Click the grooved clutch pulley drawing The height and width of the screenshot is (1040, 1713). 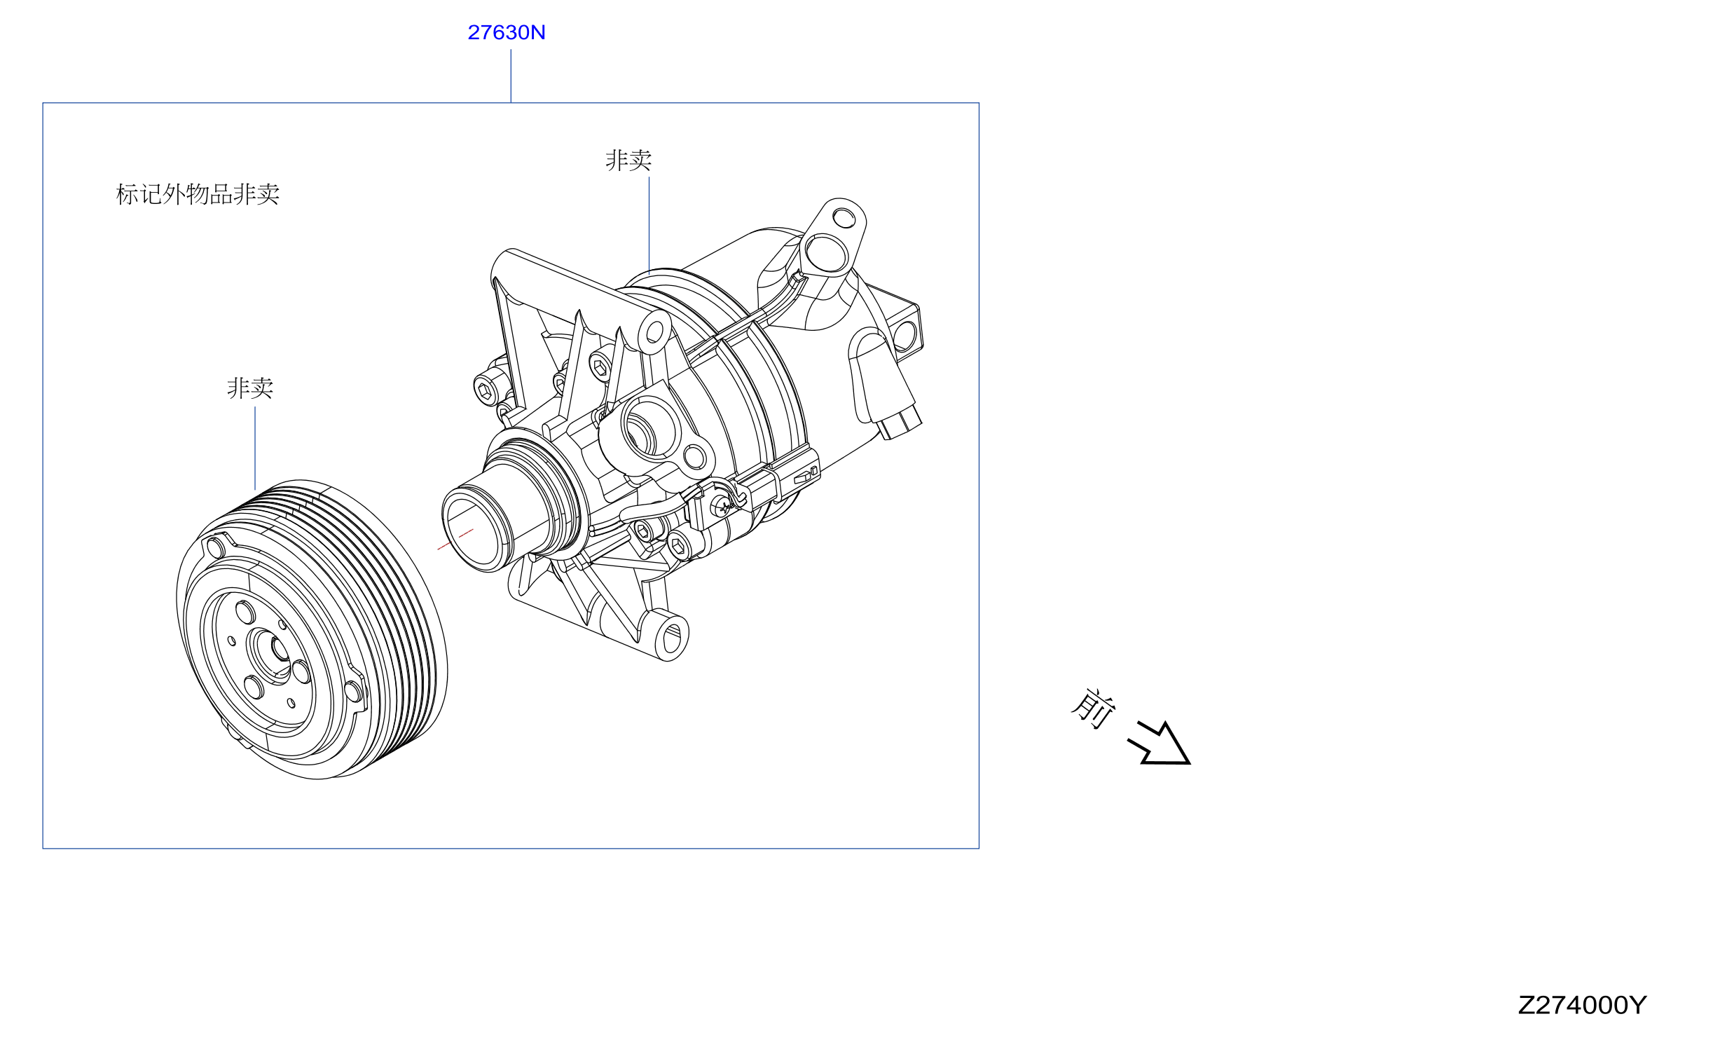(312, 629)
